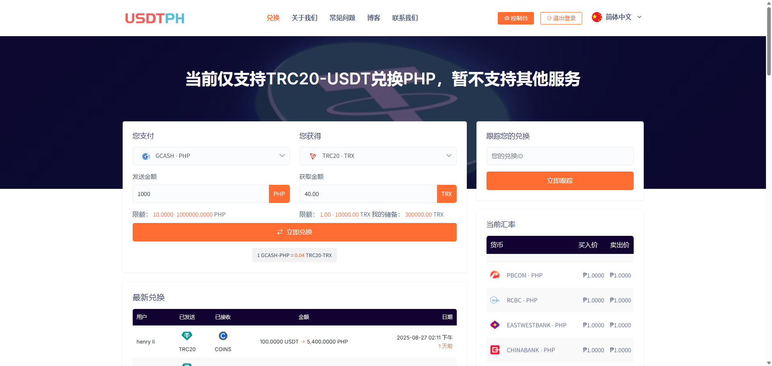The image size is (772, 366).
Task: Click the USDTPH logo
Action: pyautogui.click(x=155, y=18)
